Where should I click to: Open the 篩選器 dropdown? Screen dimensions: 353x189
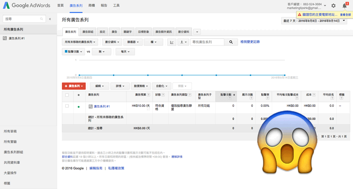(133, 42)
